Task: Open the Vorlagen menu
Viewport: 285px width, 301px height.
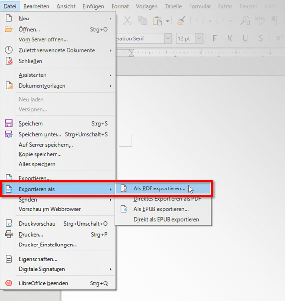Action: coord(147,6)
